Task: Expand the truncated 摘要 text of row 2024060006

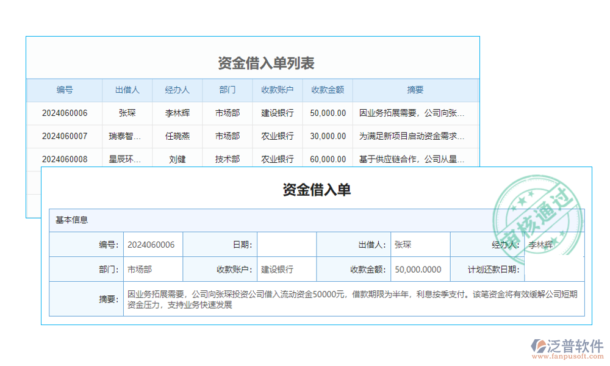Action: click(x=412, y=113)
